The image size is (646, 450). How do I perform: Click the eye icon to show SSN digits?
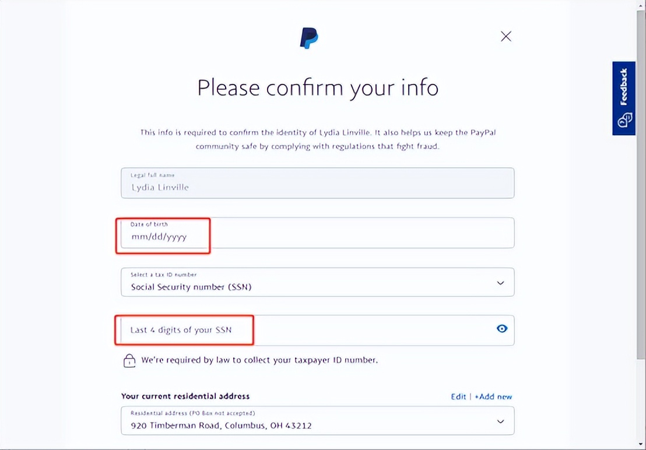click(502, 329)
